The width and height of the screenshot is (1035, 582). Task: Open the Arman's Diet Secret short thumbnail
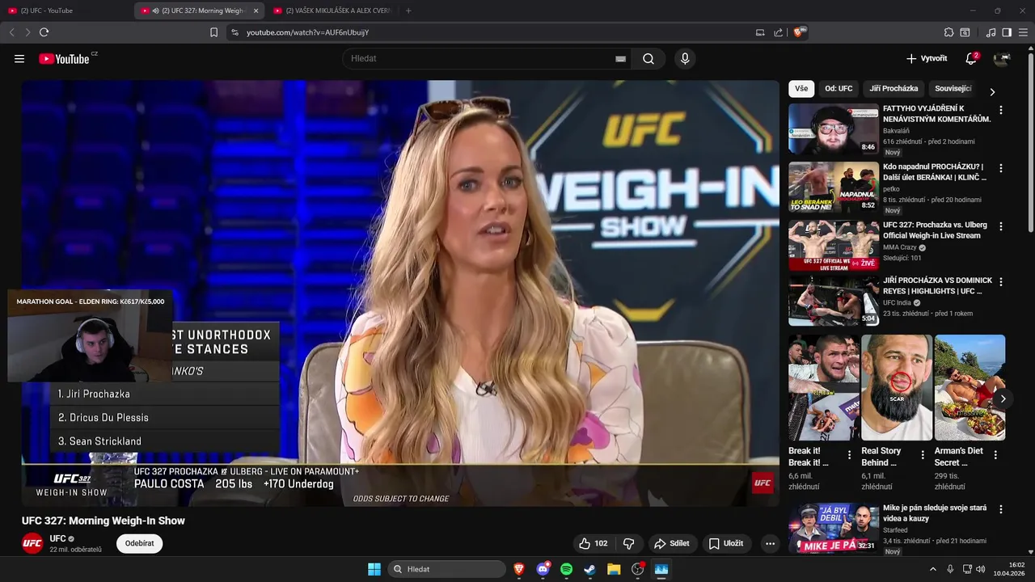970,388
